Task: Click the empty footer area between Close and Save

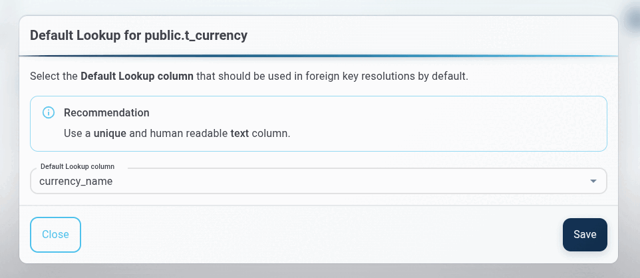Action: [321, 234]
